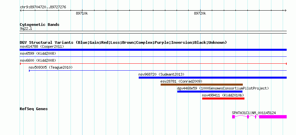Image resolution: width=296 pixels, height=135 pixels.
Task: Open the nsv6600 (Kidd2008) label
Action: coord(38,60)
